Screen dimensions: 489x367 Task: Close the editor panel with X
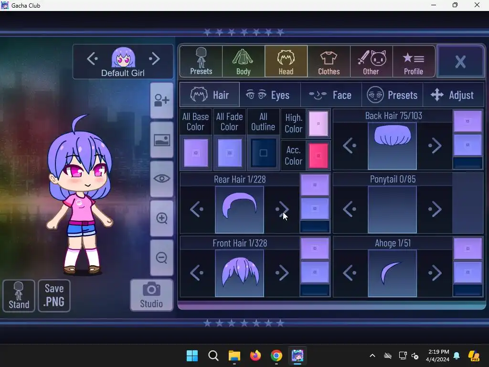461,62
